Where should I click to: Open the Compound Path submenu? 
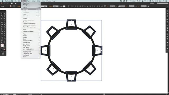[x=31, y=53]
